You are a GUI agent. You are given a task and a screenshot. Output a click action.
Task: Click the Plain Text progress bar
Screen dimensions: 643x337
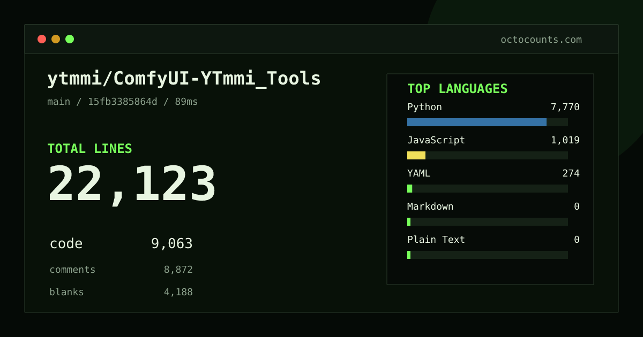tap(488, 255)
